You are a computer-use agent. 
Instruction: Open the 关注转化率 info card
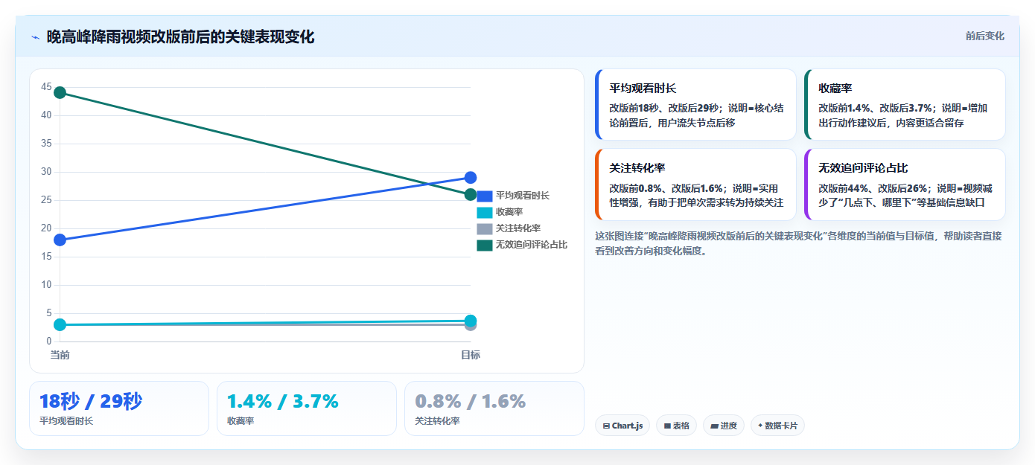pos(695,185)
